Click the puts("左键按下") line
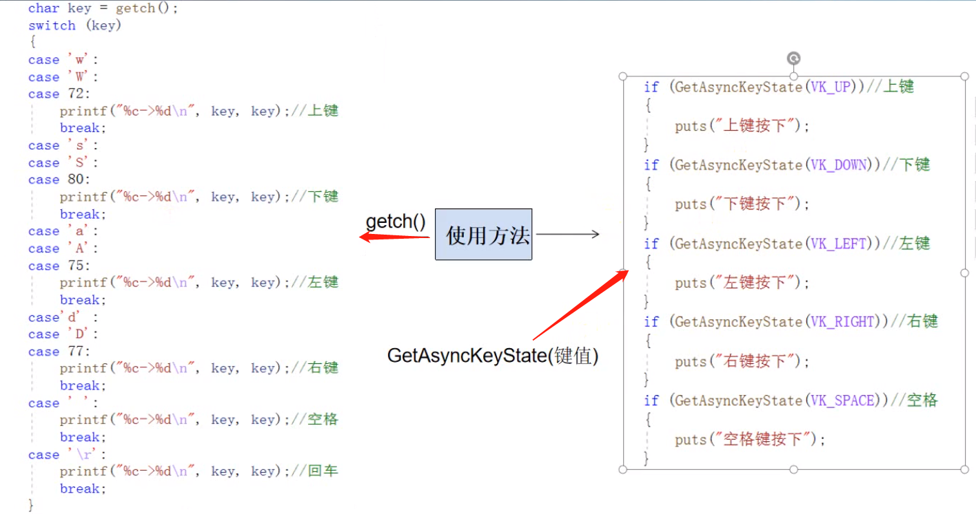 742,283
